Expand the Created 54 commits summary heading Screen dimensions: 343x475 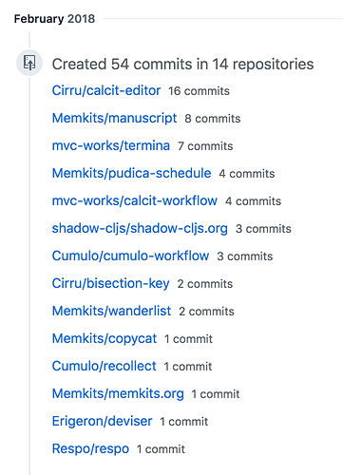pyautogui.click(x=182, y=64)
